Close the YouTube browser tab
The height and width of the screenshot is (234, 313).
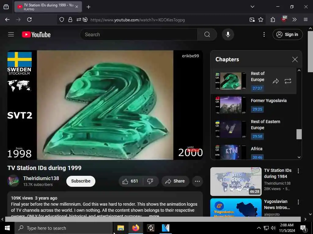(x=77, y=7)
